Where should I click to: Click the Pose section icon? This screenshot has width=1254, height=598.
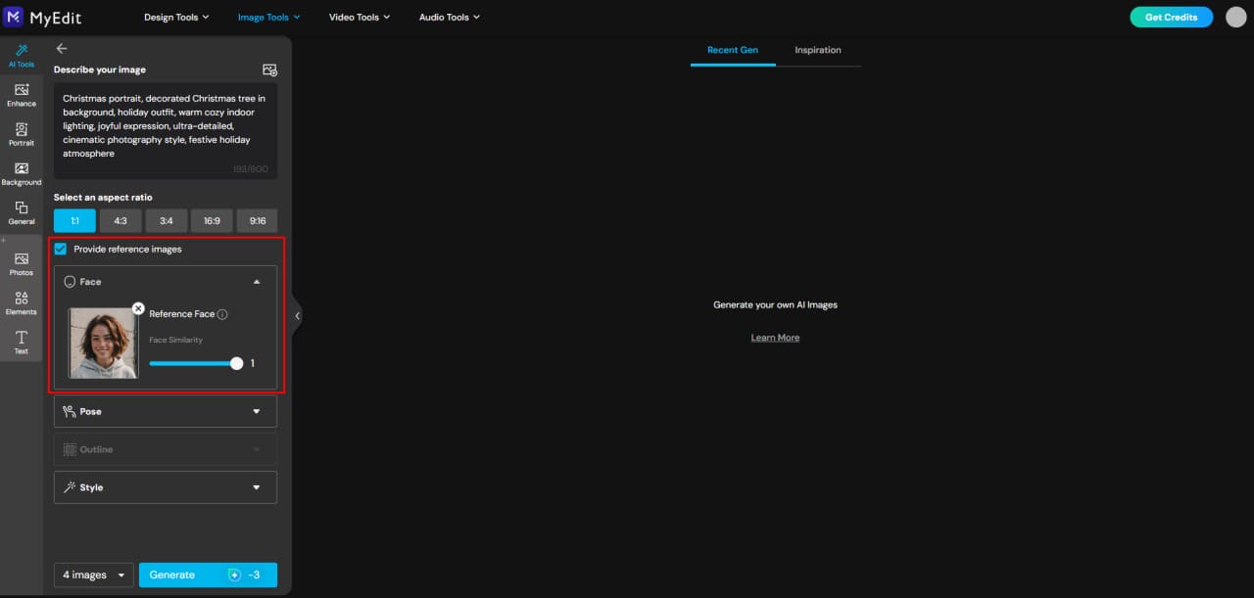[x=69, y=411]
